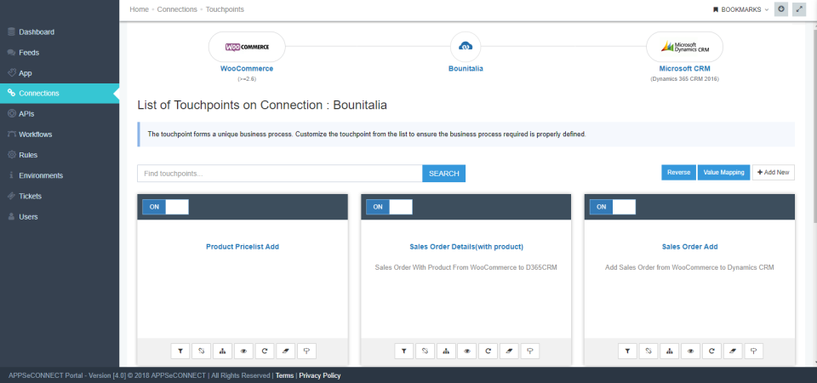This screenshot has width=817, height=383.
Task: Click the Microsoft CRM text link
Action: (x=684, y=69)
